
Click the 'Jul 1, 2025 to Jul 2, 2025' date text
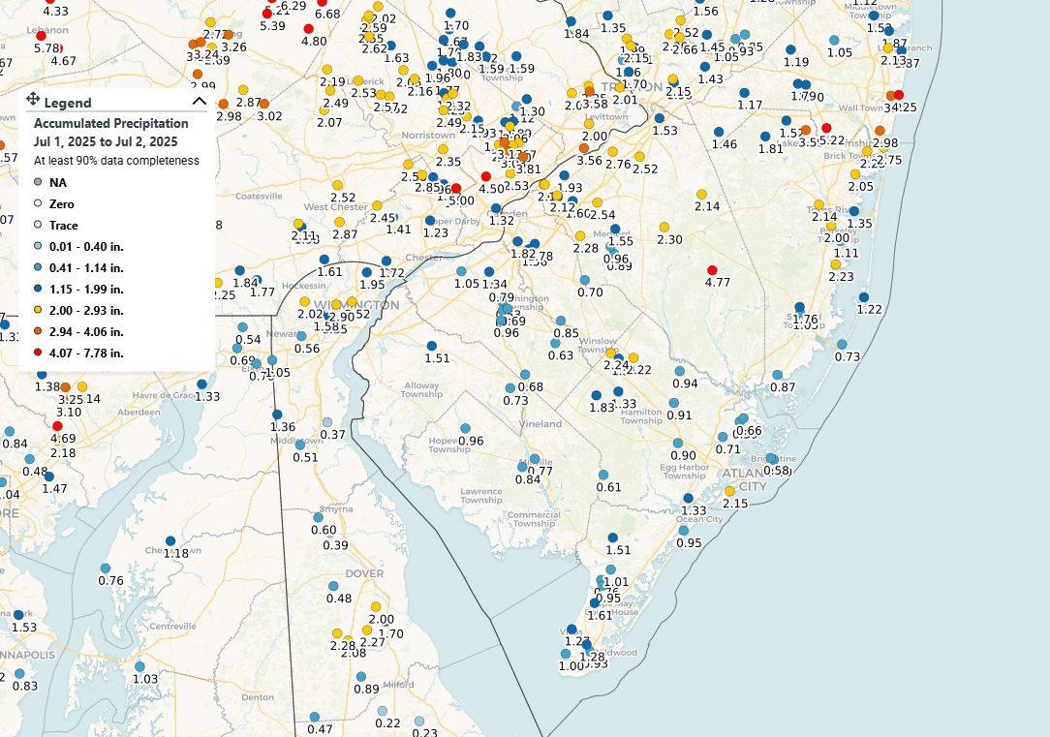pyautogui.click(x=106, y=142)
